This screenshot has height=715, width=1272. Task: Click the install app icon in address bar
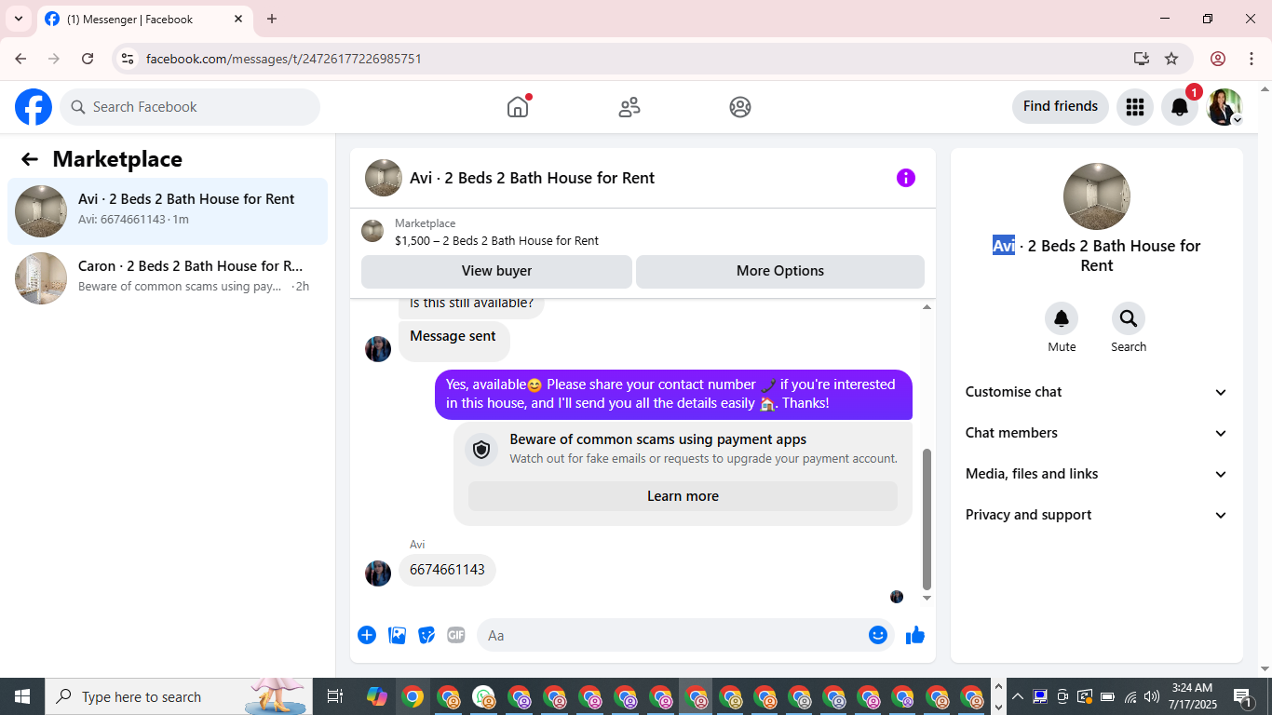(x=1142, y=59)
